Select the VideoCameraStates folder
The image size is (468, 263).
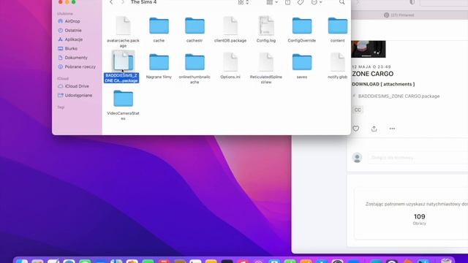[123, 105]
